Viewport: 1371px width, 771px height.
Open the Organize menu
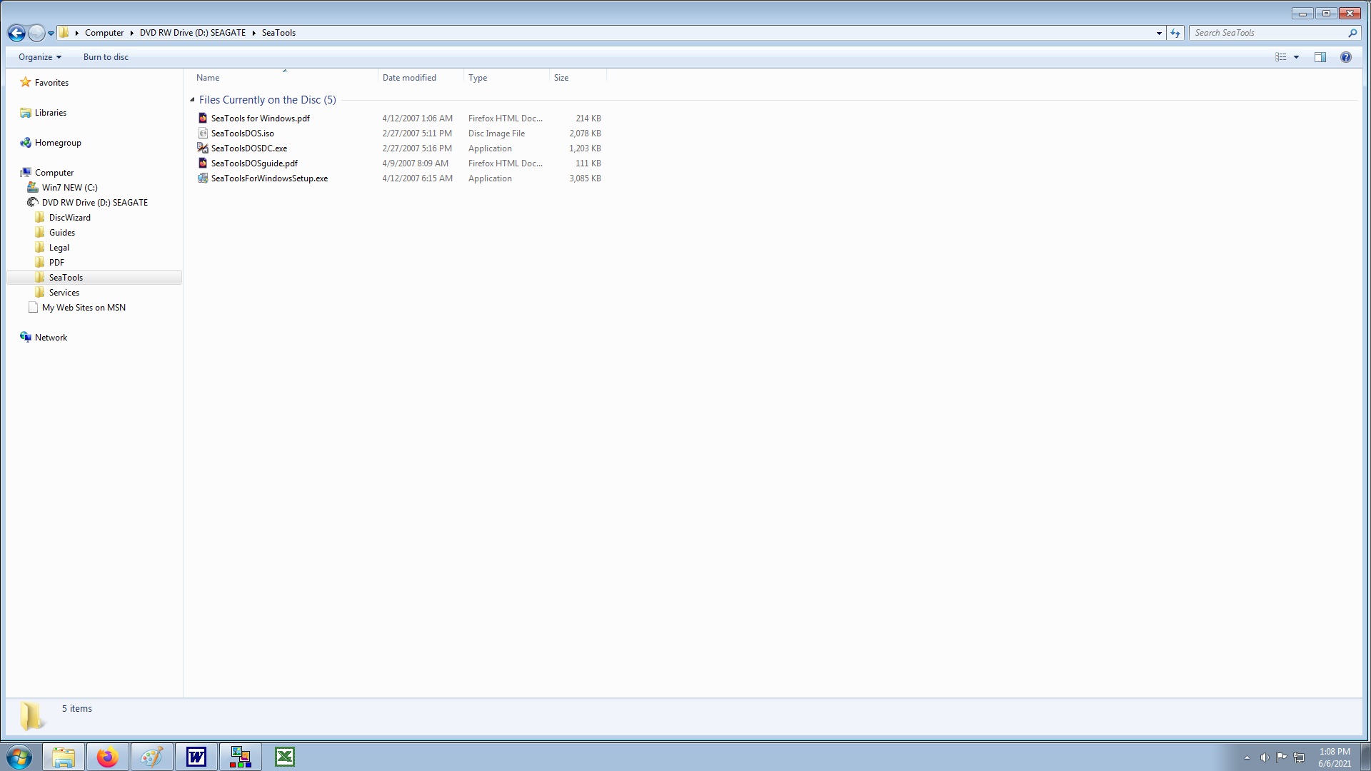(x=39, y=57)
